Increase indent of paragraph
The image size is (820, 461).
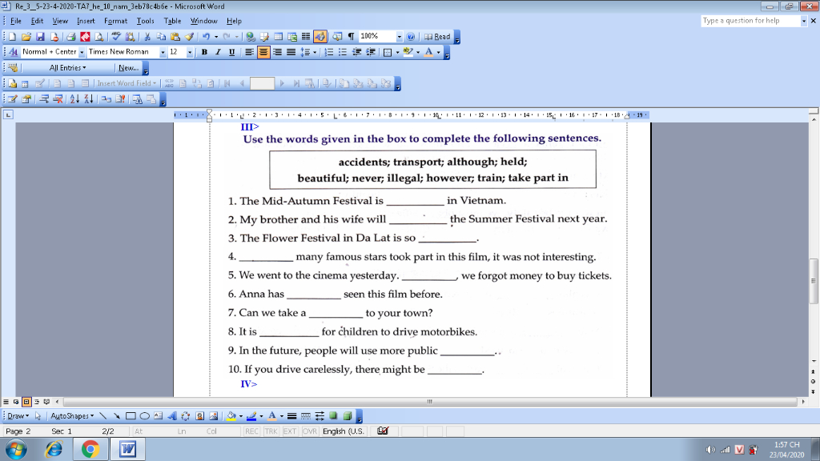click(x=371, y=52)
